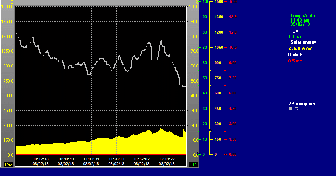
Task: Click the Ch1 channel label
Action: (x=194, y=165)
